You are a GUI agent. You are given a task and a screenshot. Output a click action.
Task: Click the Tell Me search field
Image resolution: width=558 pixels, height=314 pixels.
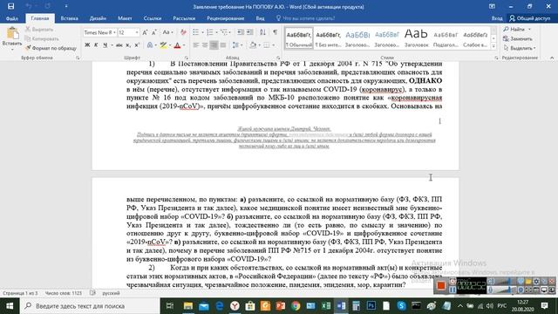(306, 18)
